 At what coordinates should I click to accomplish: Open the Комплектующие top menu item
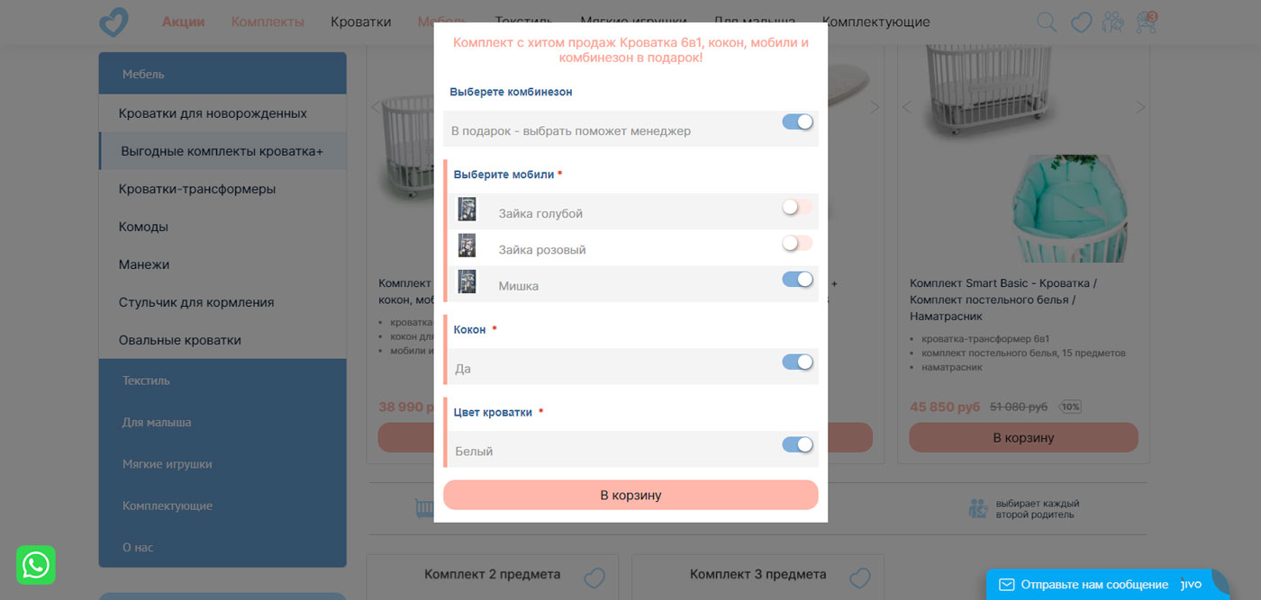point(875,22)
